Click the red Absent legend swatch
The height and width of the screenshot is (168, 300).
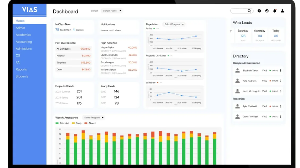coord(86,123)
